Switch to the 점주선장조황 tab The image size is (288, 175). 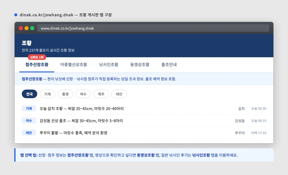pyautogui.click(x=37, y=64)
